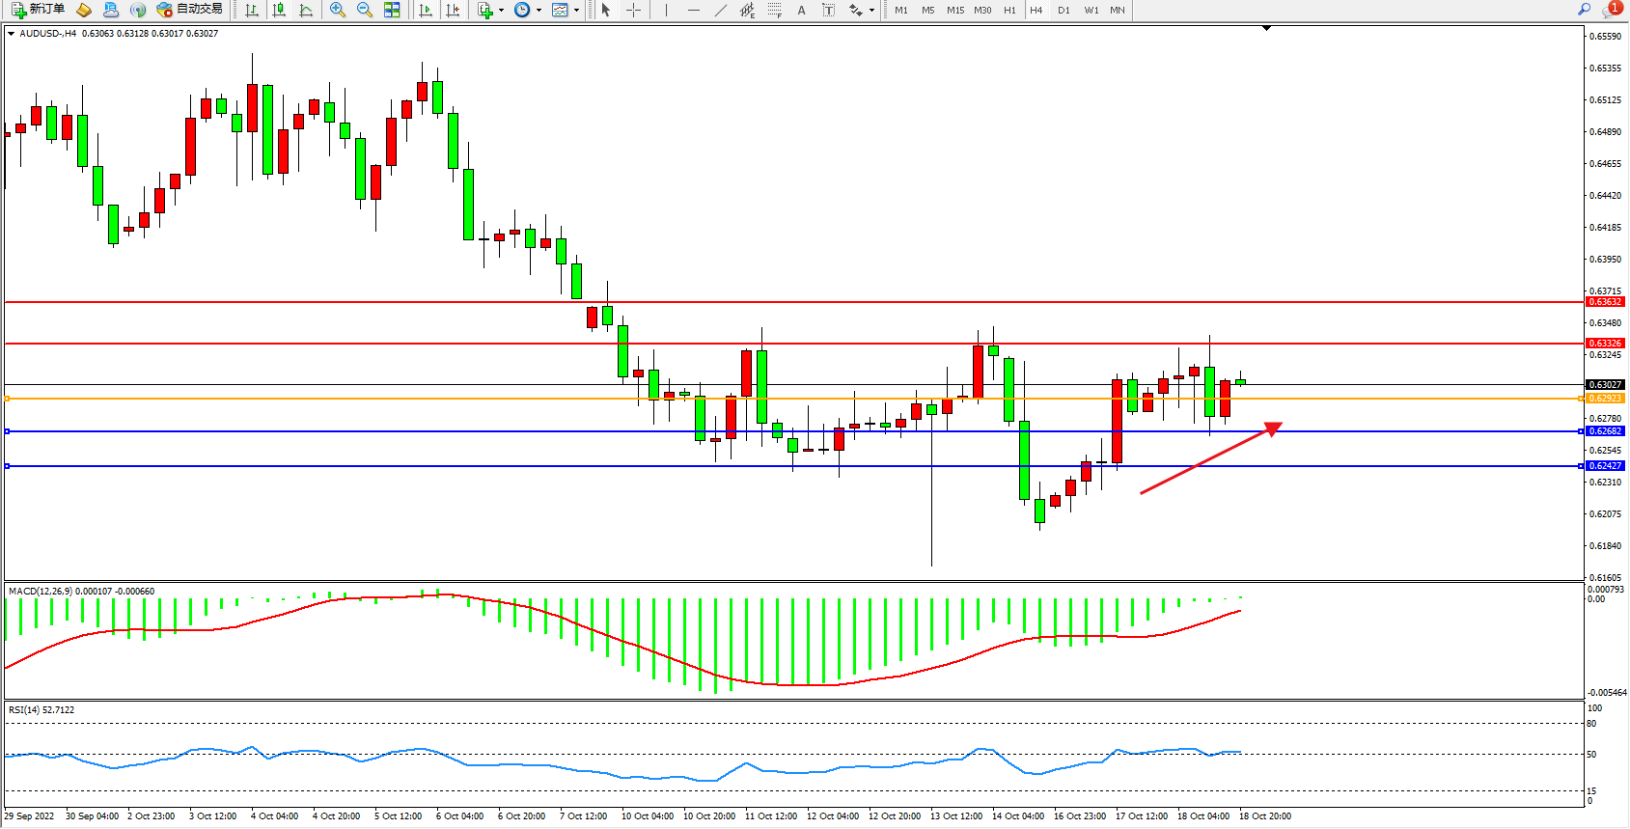This screenshot has height=829, width=1630.
Task: Click the New Order (新订单) button
Action: pos(39,10)
